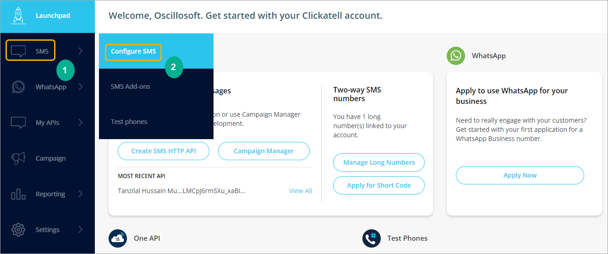This screenshot has width=608, height=254.
Task: Follow the View All link
Action: [x=301, y=191]
